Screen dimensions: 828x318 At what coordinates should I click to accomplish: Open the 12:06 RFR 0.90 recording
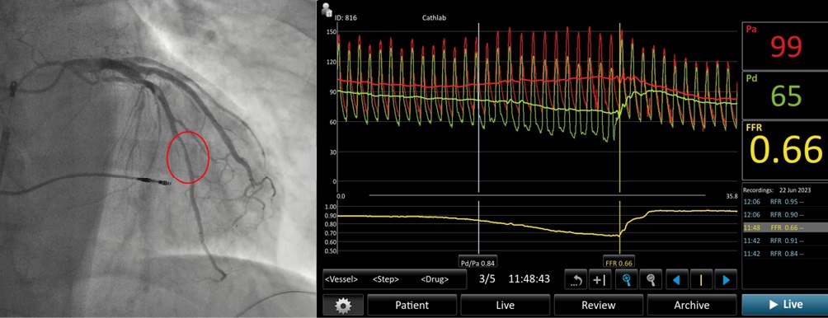point(784,215)
